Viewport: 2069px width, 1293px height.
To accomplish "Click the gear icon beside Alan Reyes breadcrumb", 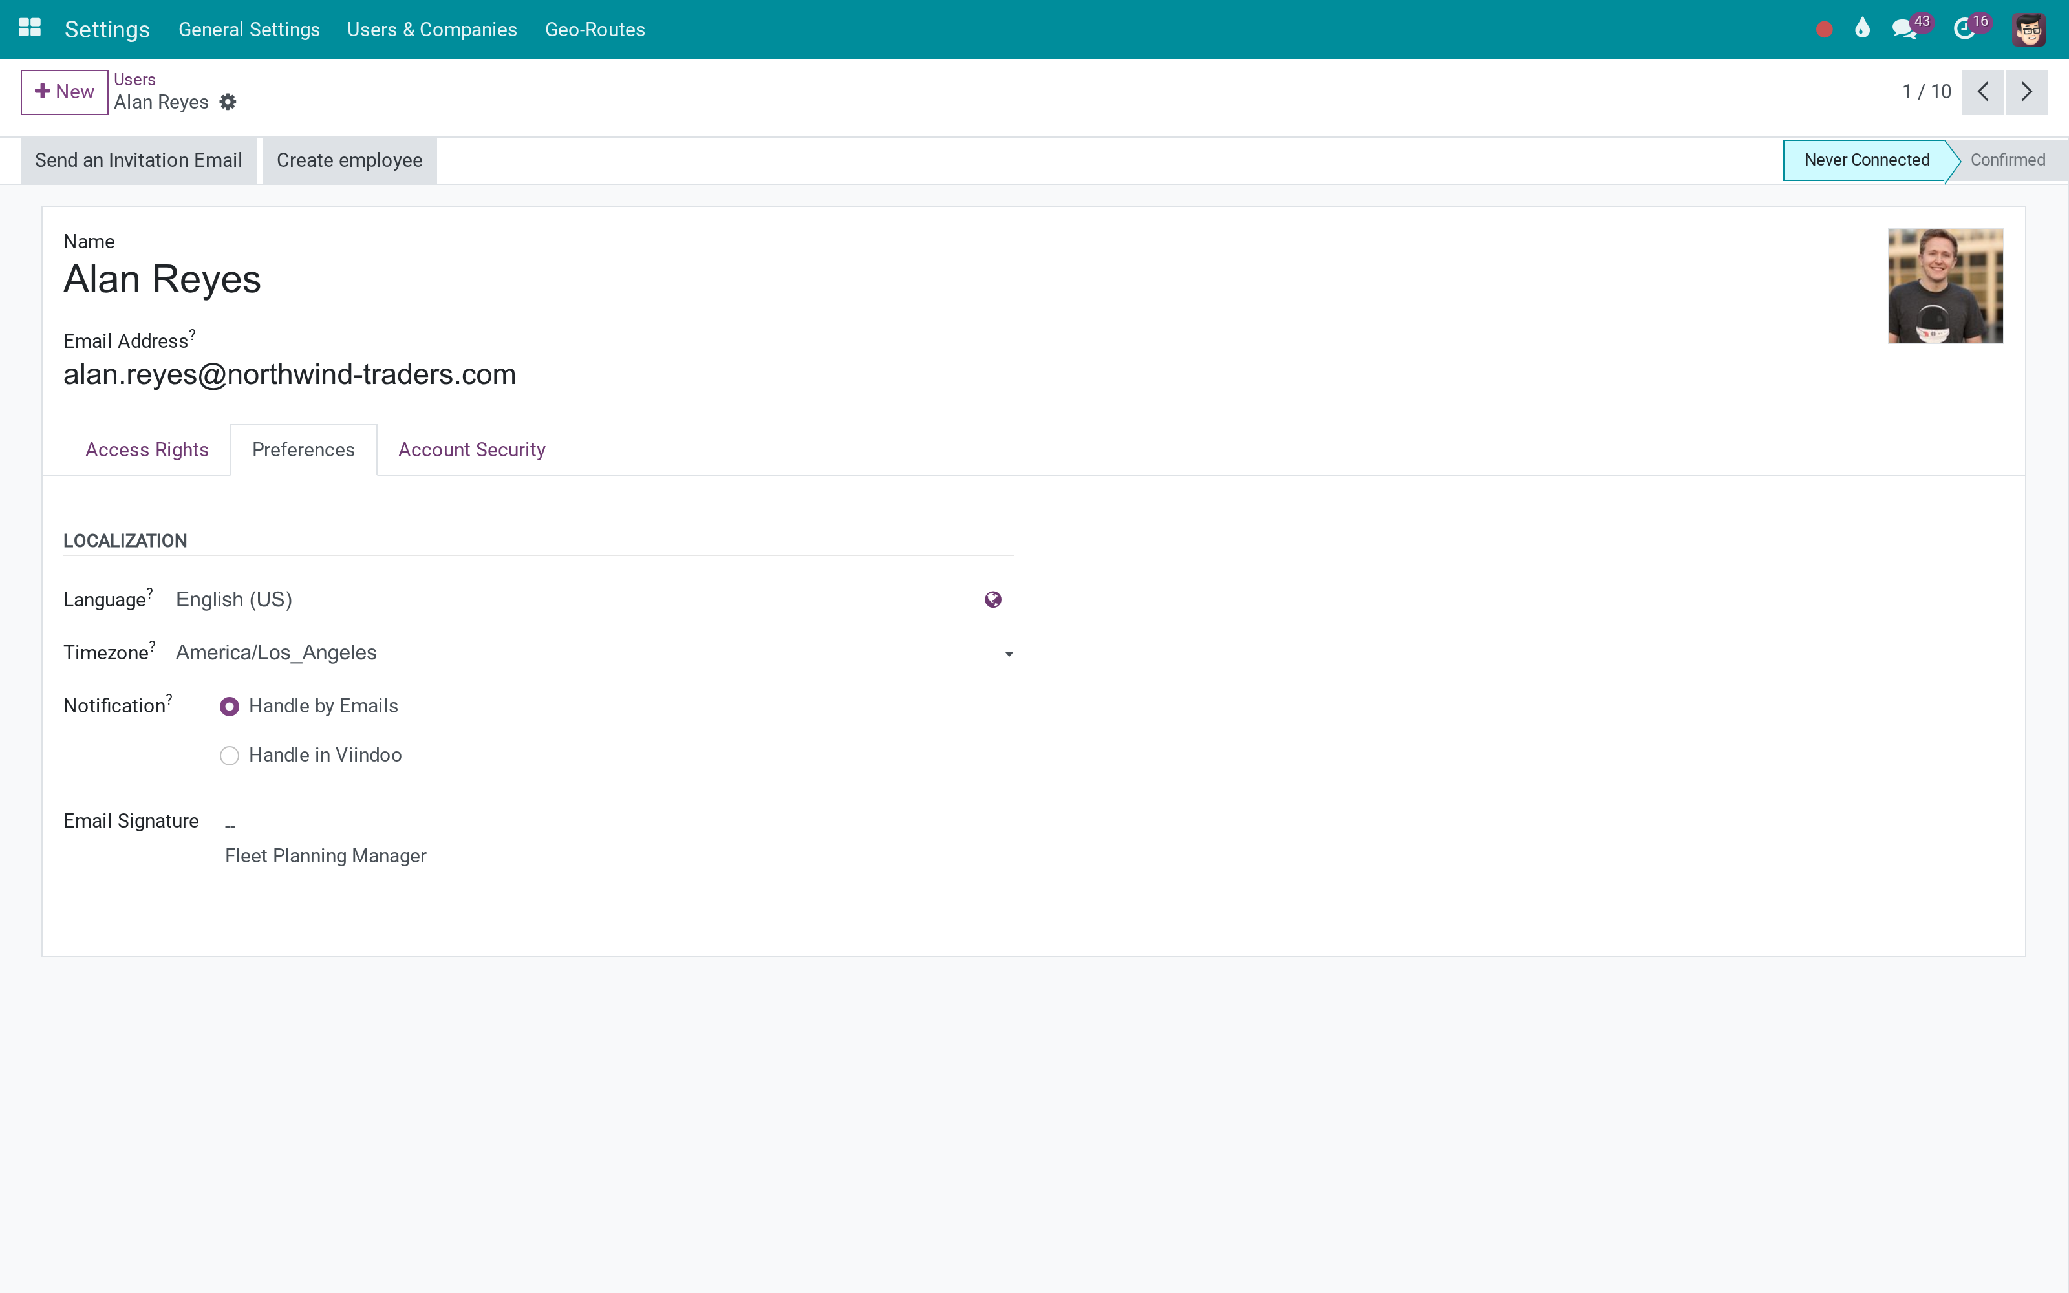I will click(x=228, y=102).
